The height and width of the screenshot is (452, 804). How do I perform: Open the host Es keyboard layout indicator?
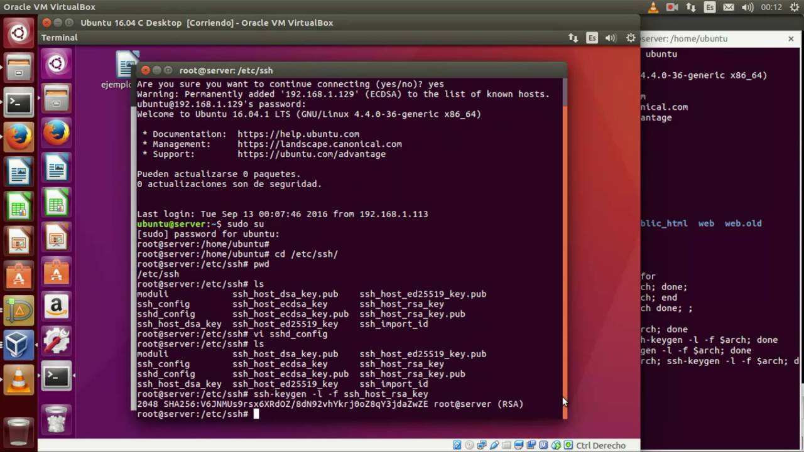(x=710, y=8)
